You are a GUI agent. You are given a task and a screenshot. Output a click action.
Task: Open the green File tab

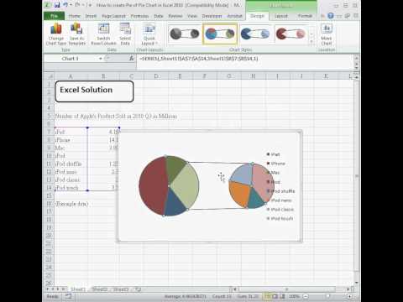coord(54,16)
